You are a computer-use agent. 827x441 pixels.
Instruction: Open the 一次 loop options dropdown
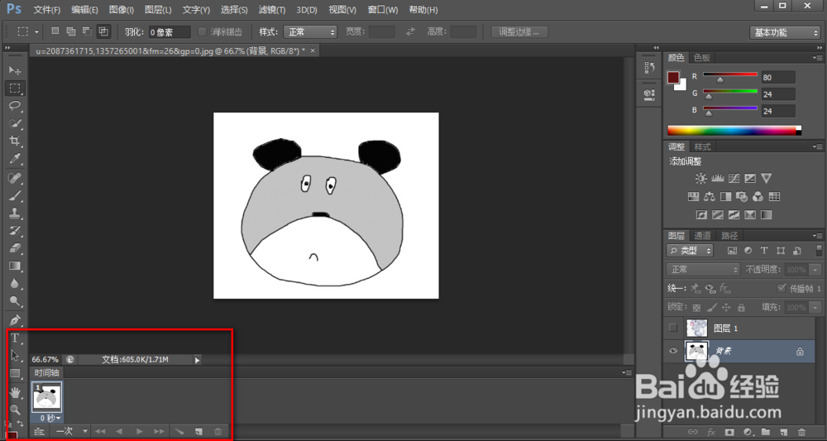pos(71,432)
